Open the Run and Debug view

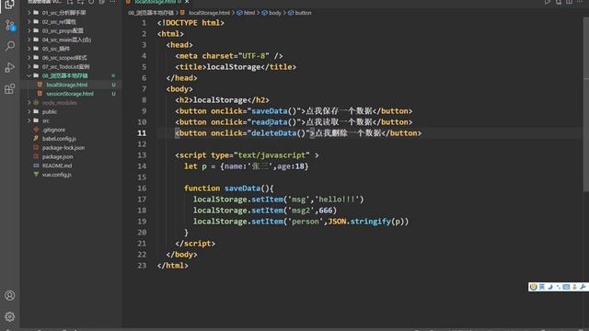(x=10, y=67)
